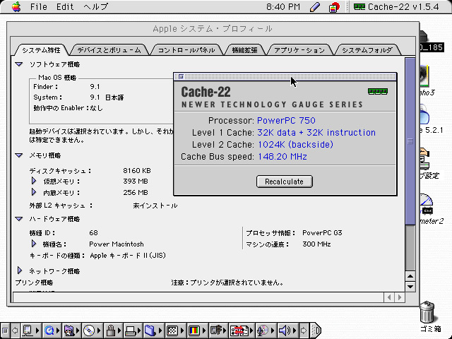The image size is (452, 339).
Task: Click the padlock control strip module
Action: (110, 330)
